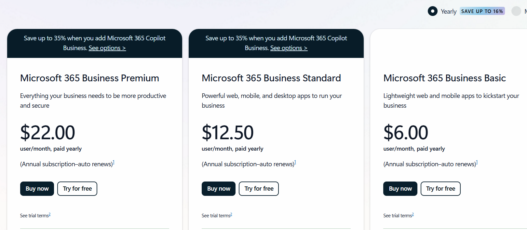View trial terms under Business Standard
Image resolution: width=527 pixels, height=230 pixels.
[x=216, y=216]
